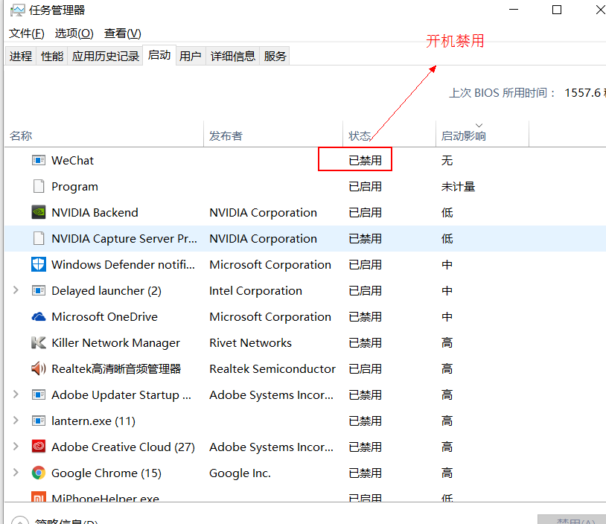Click the lantern.exe entry icon
The image size is (606, 524).
point(38,421)
